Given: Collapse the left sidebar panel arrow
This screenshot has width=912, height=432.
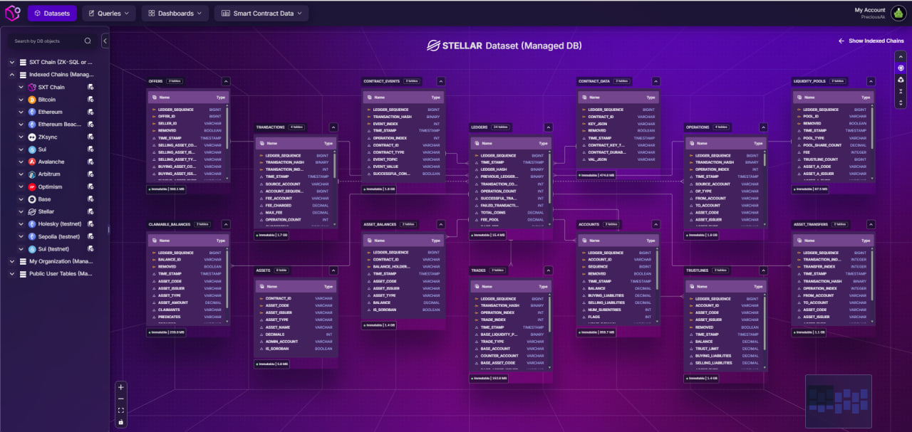Looking at the screenshot, I should [105, 41].
